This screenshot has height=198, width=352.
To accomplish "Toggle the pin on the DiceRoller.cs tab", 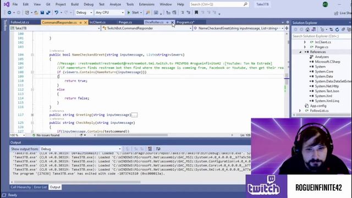I will (167, 22).
